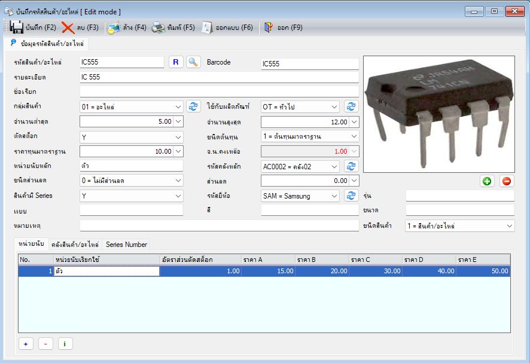Click the red X delete (F3) icon
The image size is (530, 363).
pos(68,28)
